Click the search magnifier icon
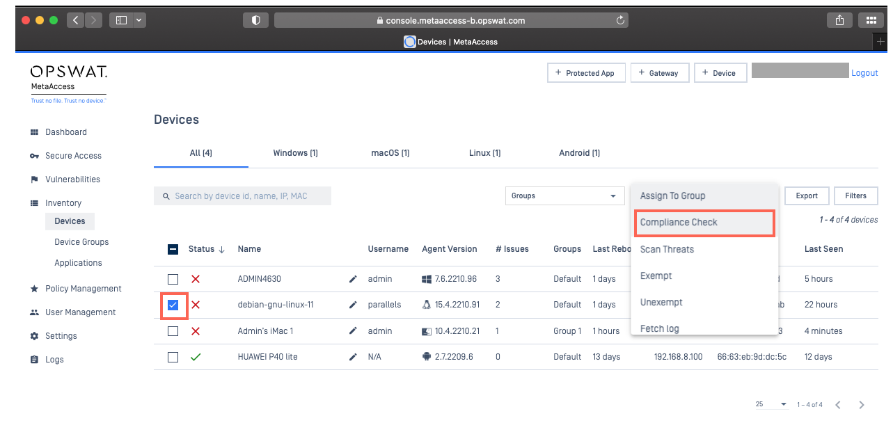Screen dimensions: 893x423 (166, 196)
